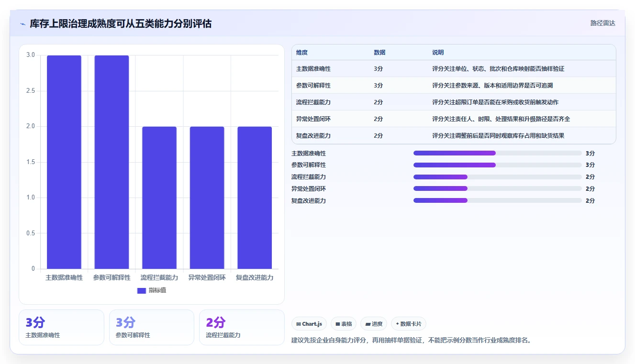Click the Chart.js tag chip

click(309, 324)
